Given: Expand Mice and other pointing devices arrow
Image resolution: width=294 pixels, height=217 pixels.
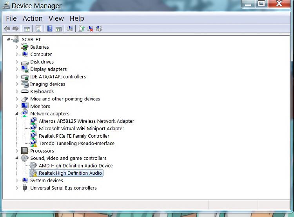Looking at the screenshot, I should pyautogui.click(x=17, y=99).
